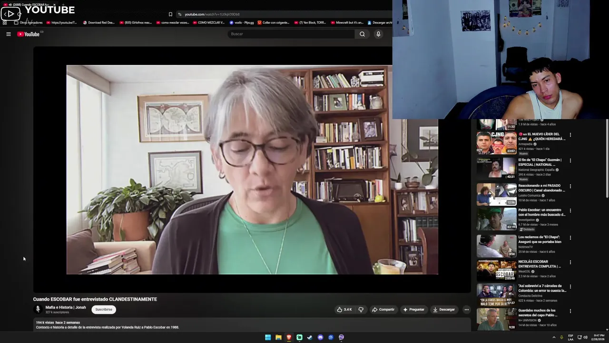This screenshot has height=343, width=609.
Task: Open options for El Chapo Guzmán video
Action: pyautogui.click(x=570, y=161)
